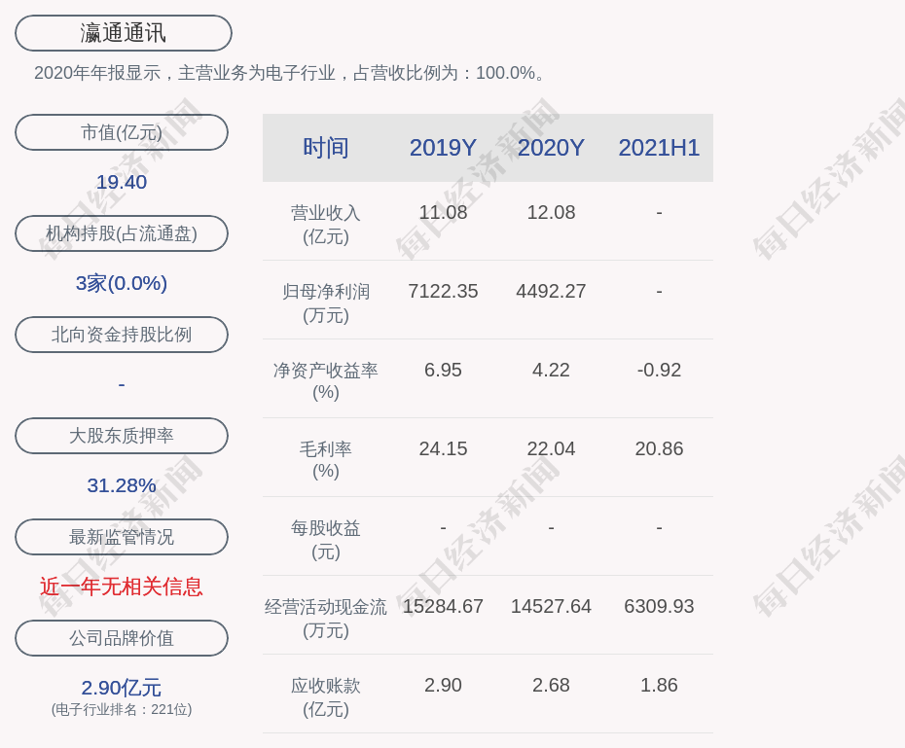The height and width of the screenshot is (748, 905).
Task: Click the red 近一年无相关信息 text
Action: pyautogui.click(x=122, y=587)
